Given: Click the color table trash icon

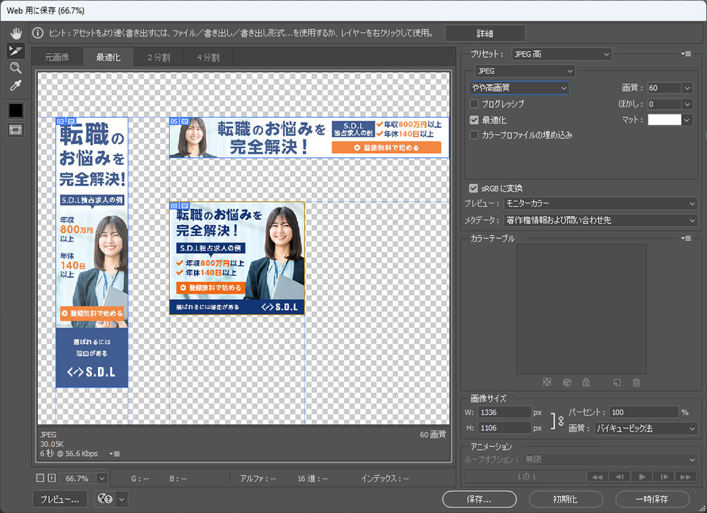Looking at the screenshot, I should coord(636,383).
